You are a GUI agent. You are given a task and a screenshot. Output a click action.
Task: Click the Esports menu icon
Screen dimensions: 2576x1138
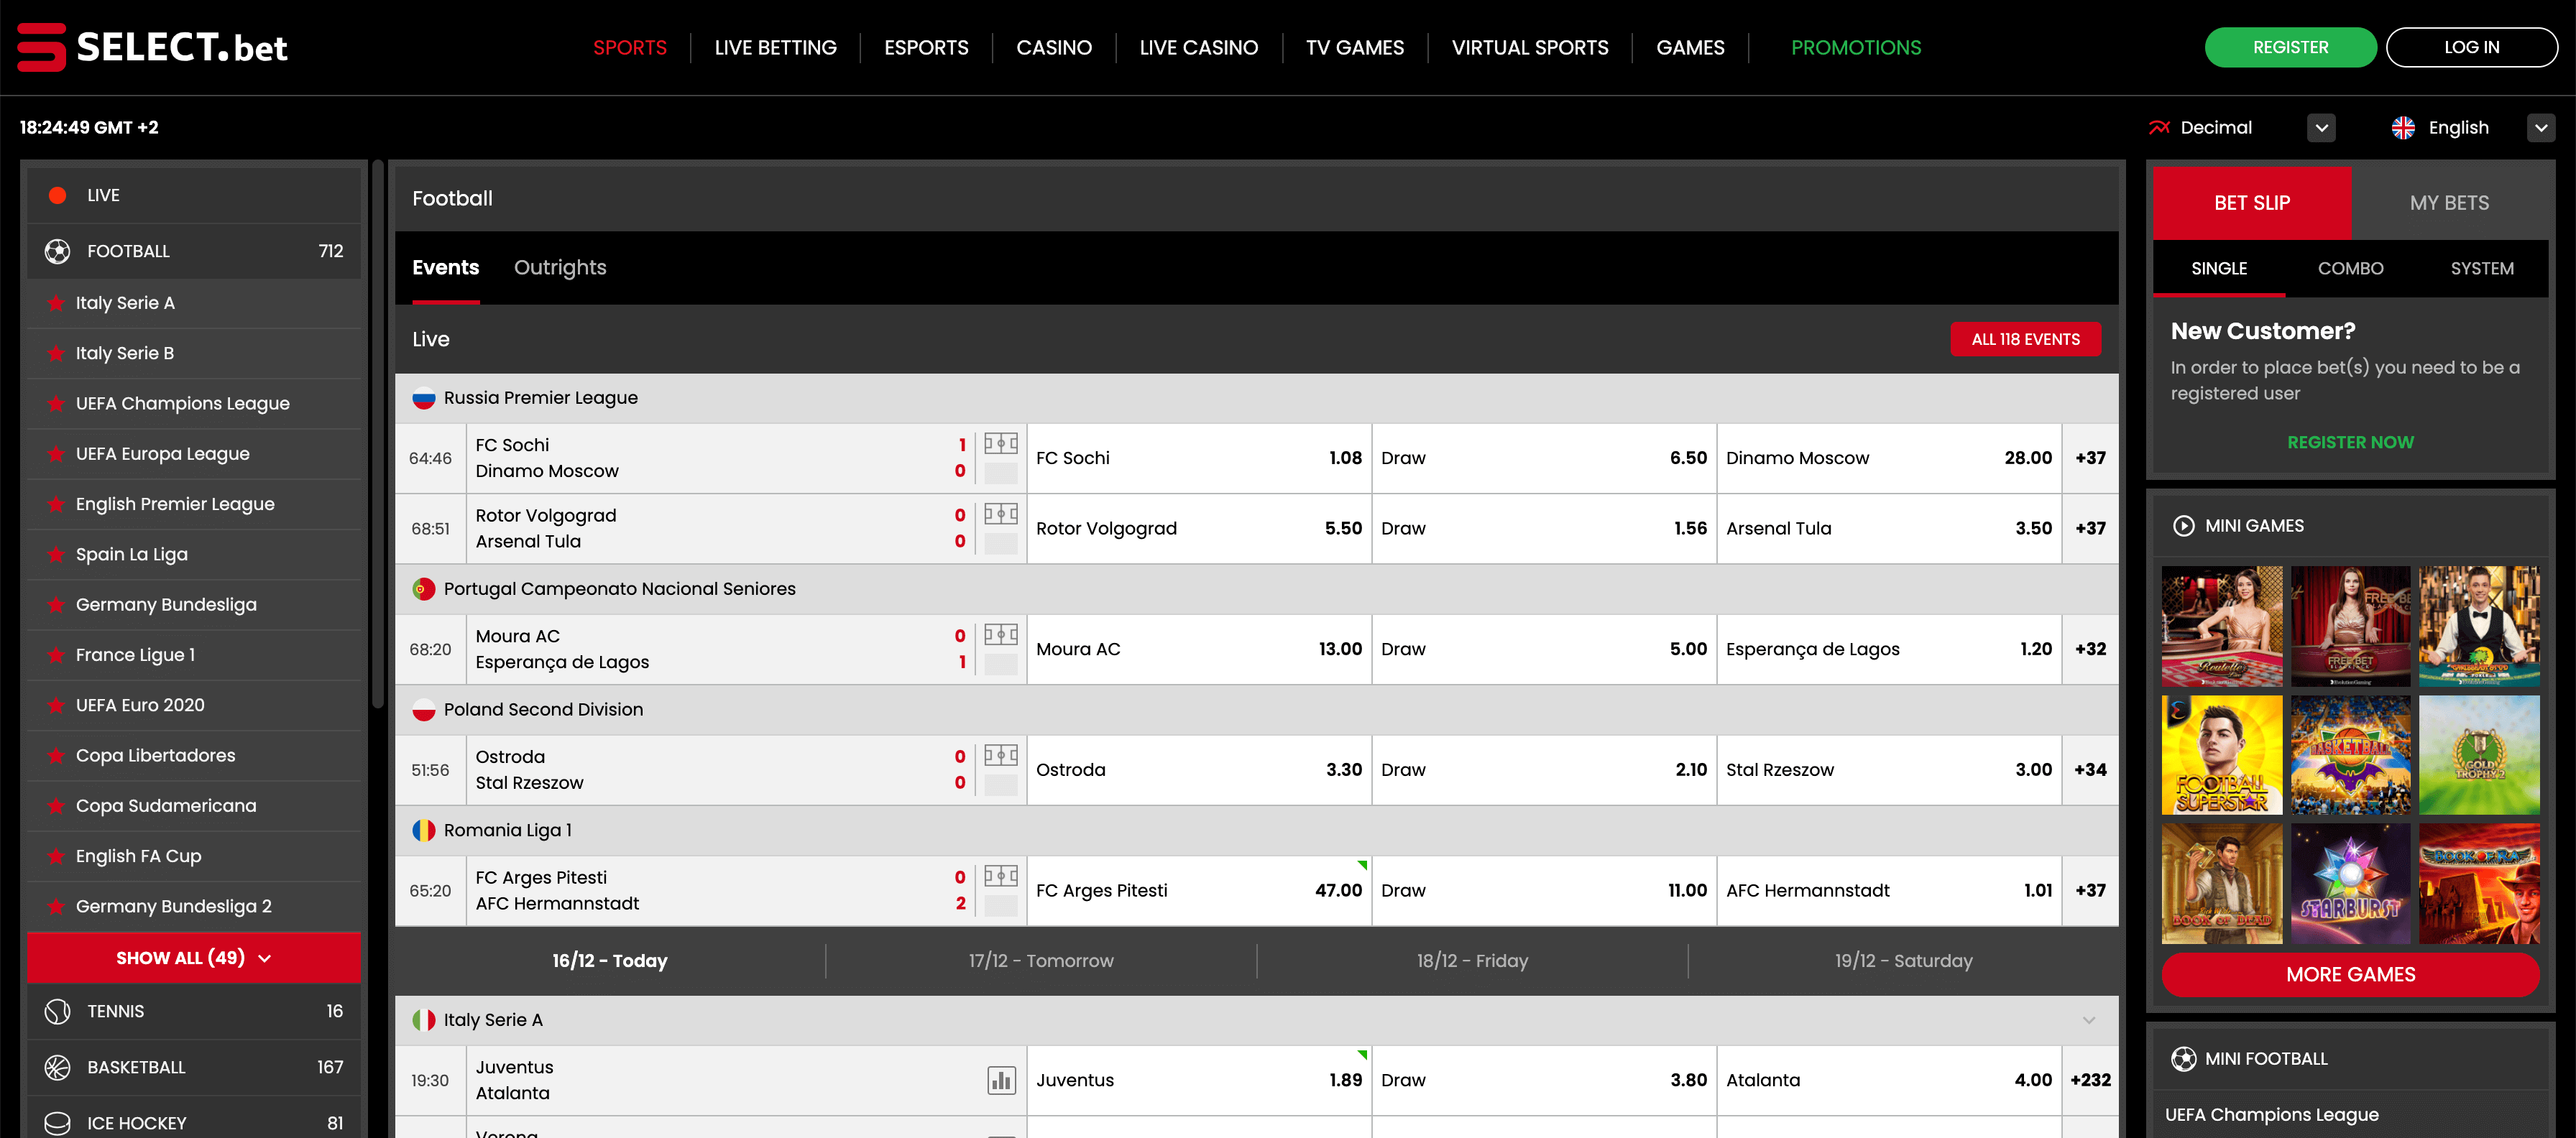pyautogui.click(x=925, y=46)
